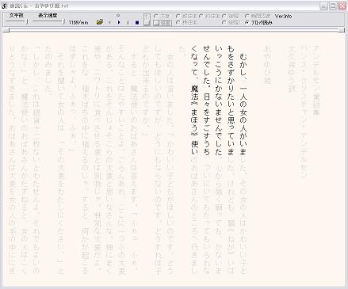348x289 pixels.
Task: Select the 強調2 radio button beside ブロック読み
Action: [224, 22]
